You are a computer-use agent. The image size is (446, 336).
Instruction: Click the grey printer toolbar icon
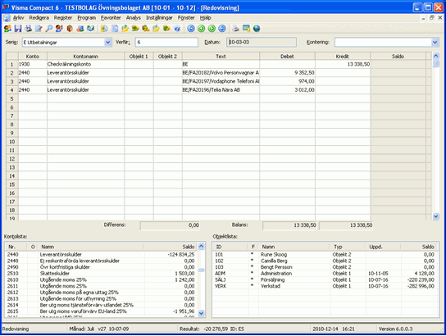coord(235,29)
